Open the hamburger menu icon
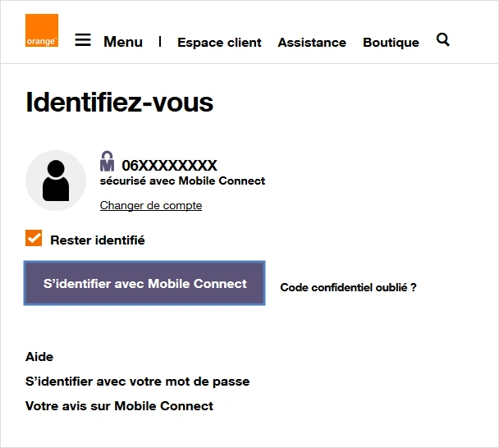The width and height of the screenshot is (499, 448). pos(83,39)
